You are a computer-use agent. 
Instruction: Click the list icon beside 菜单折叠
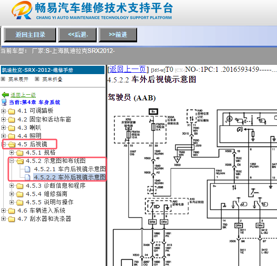pyautogui.click(x=37, y=79)
